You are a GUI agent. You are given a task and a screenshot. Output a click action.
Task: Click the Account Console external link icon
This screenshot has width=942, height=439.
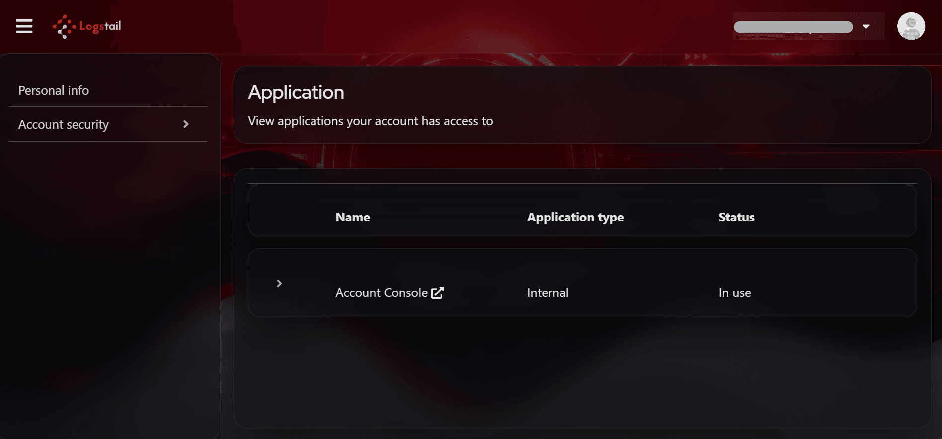pos(438,293)
